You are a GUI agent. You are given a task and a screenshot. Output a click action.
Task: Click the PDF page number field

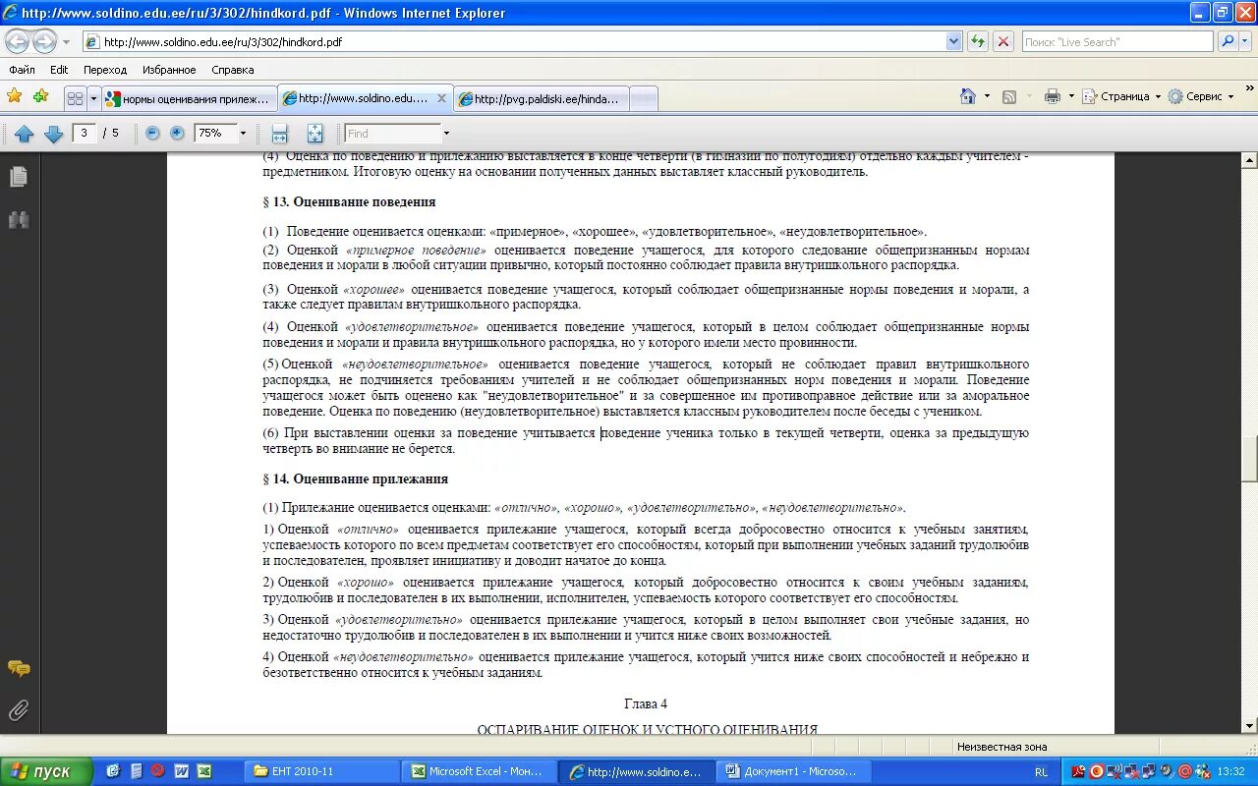pyautogui.click(x=85, y=133)
